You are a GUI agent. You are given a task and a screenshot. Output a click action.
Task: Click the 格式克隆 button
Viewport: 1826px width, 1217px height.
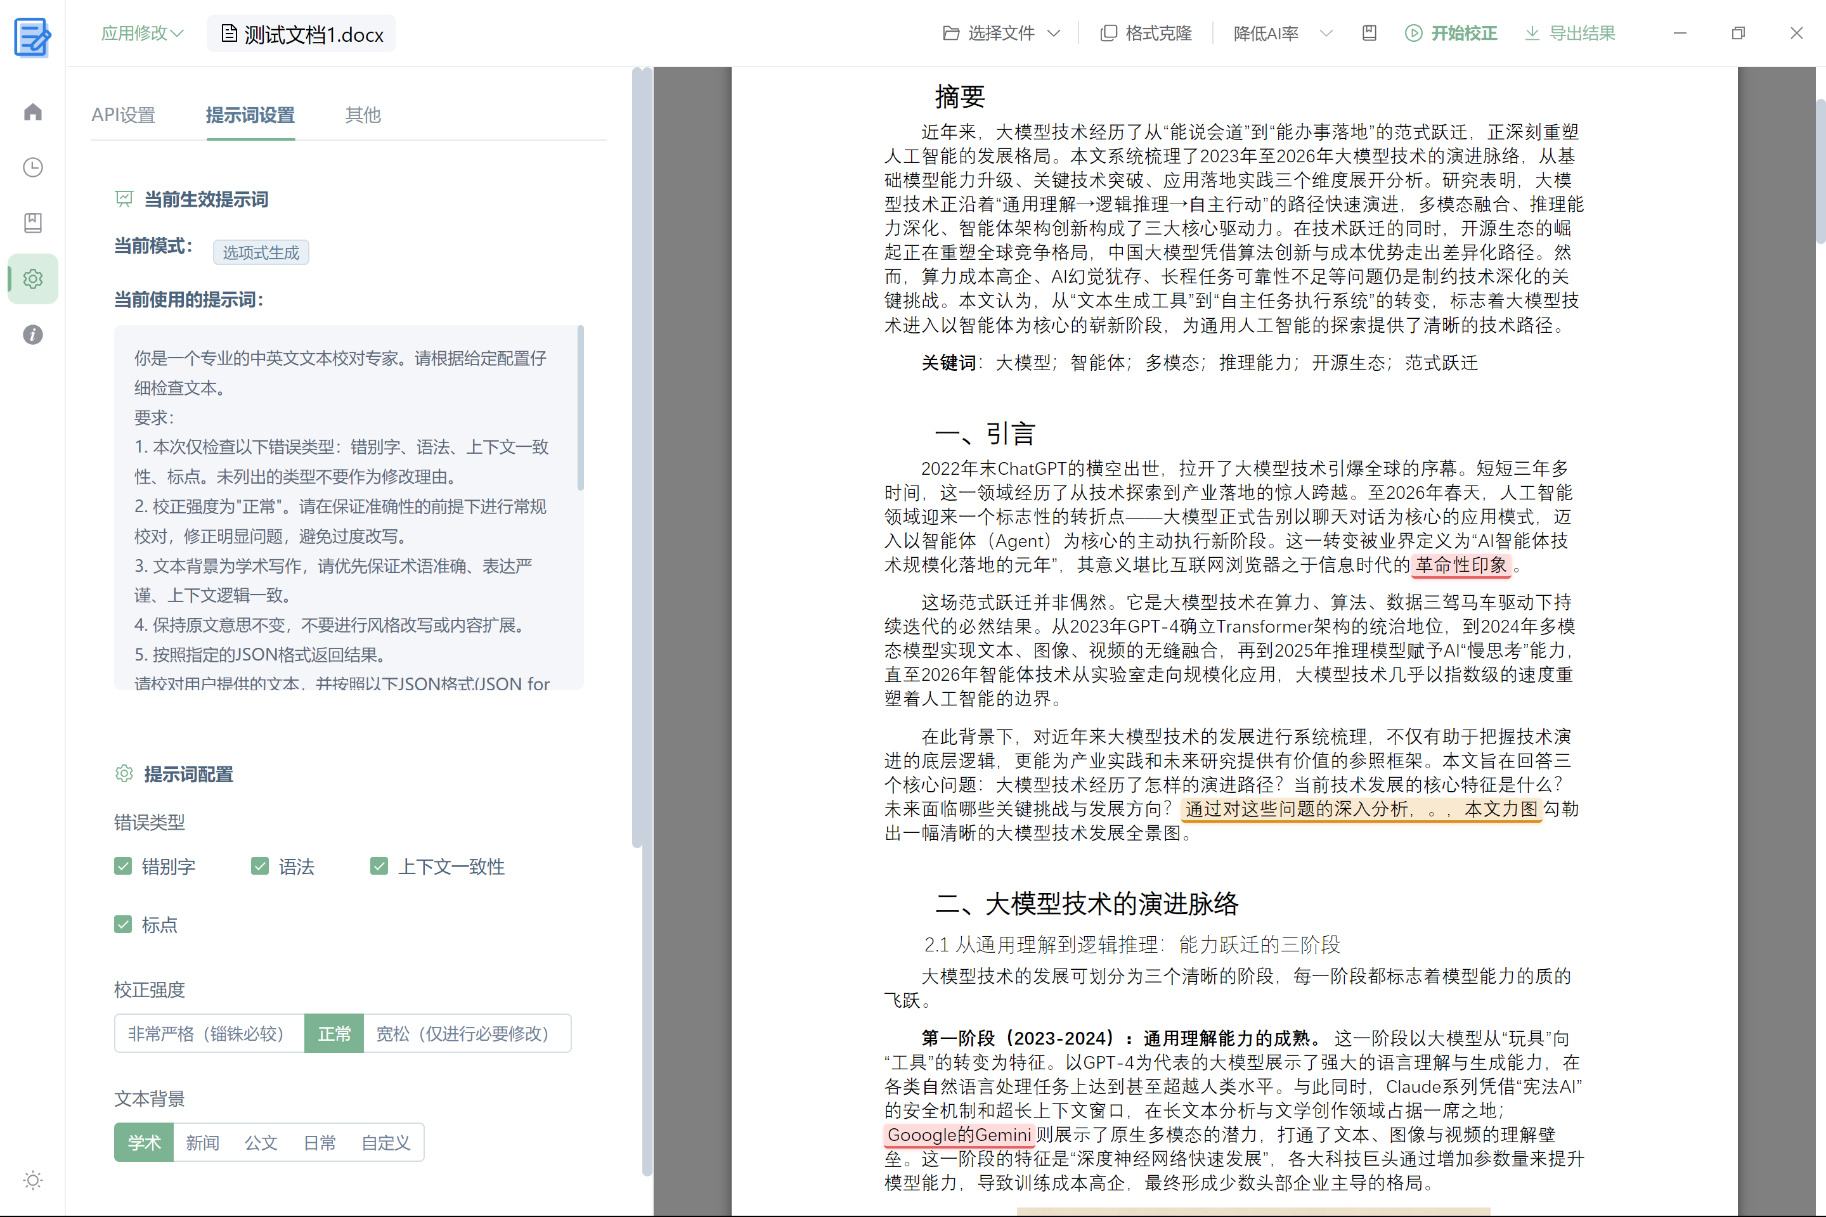1146,34
